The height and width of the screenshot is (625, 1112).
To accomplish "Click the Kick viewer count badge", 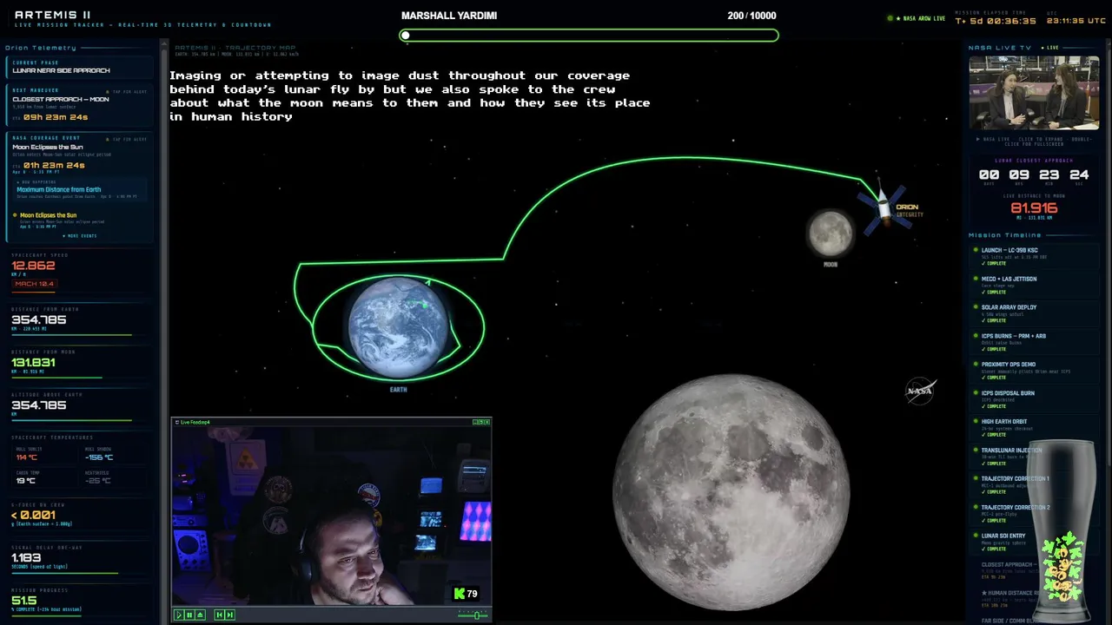I will tap(466, 594).
